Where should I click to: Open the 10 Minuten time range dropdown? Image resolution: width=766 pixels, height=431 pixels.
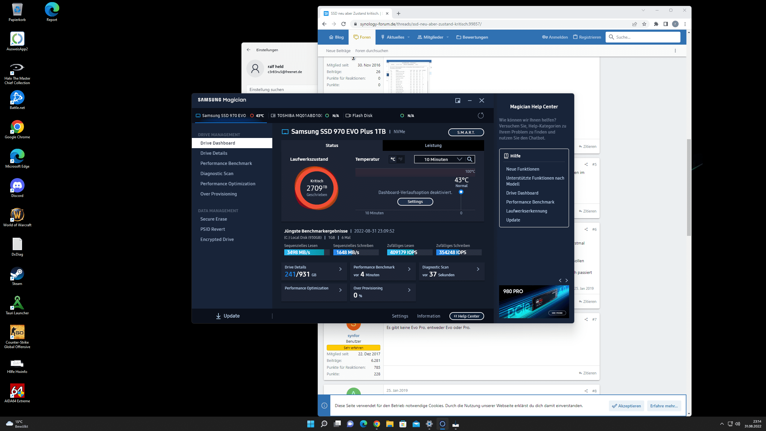coord(440,159)
